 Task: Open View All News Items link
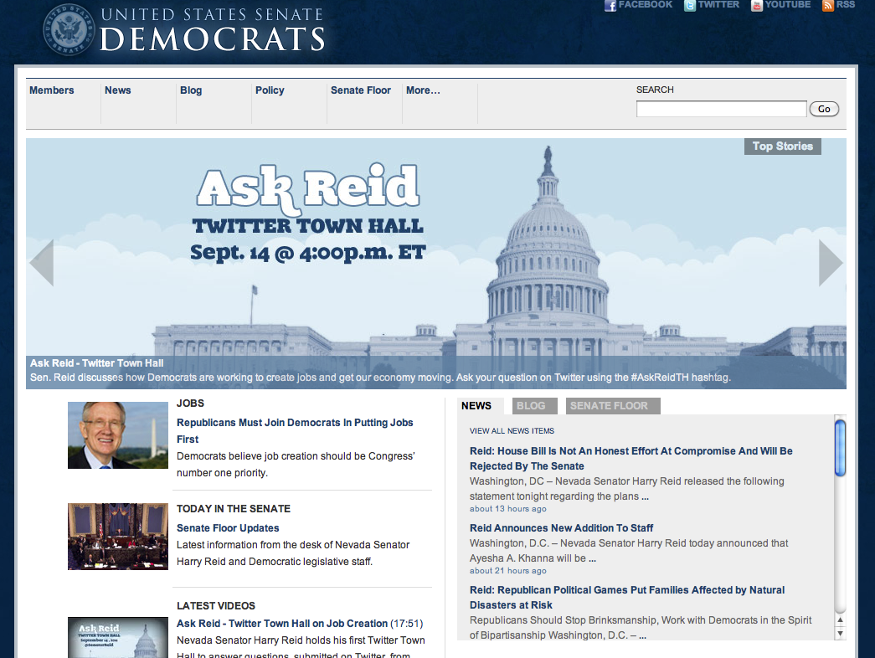512,431
